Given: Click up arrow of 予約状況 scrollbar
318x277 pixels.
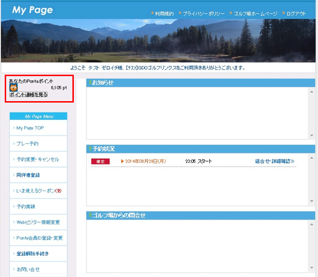Looking at the screenshot, I should click(312, 158).
